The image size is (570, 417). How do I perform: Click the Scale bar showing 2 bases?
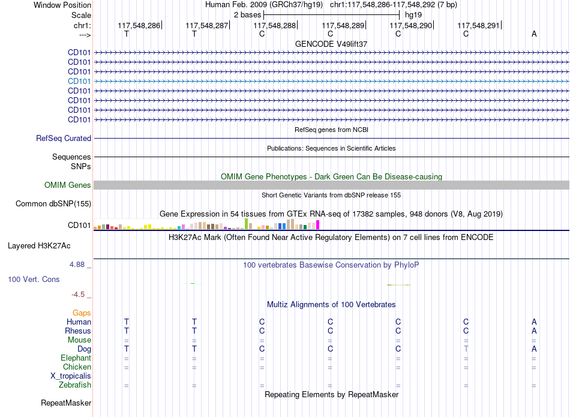(x=331, y=15)
